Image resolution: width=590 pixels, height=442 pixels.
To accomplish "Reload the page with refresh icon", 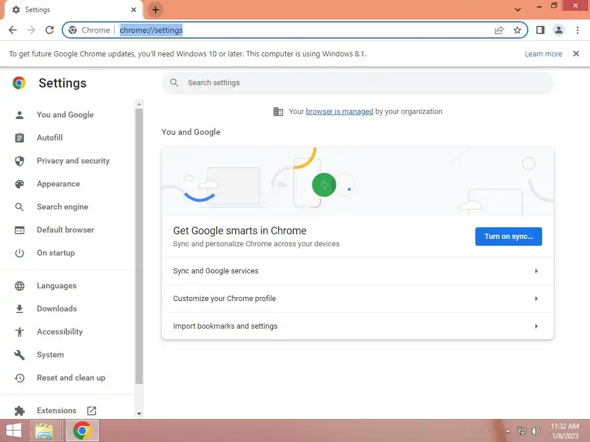I will (50, 30).
